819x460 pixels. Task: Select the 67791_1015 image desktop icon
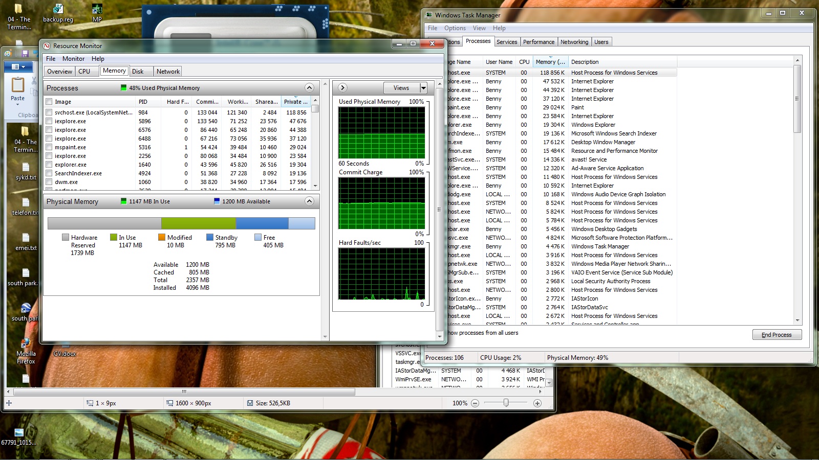click(x=19, y=437)
